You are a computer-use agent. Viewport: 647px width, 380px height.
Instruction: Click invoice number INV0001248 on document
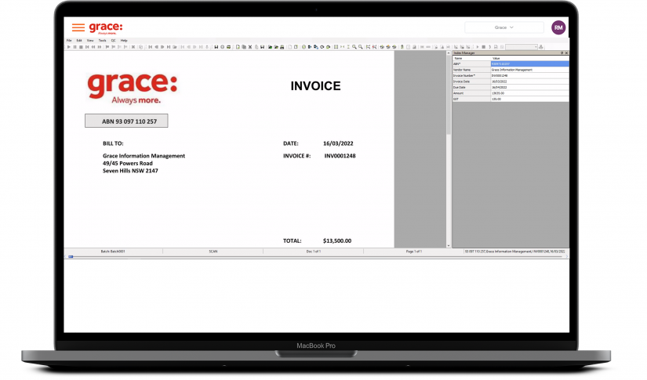[x=340, y=156]
